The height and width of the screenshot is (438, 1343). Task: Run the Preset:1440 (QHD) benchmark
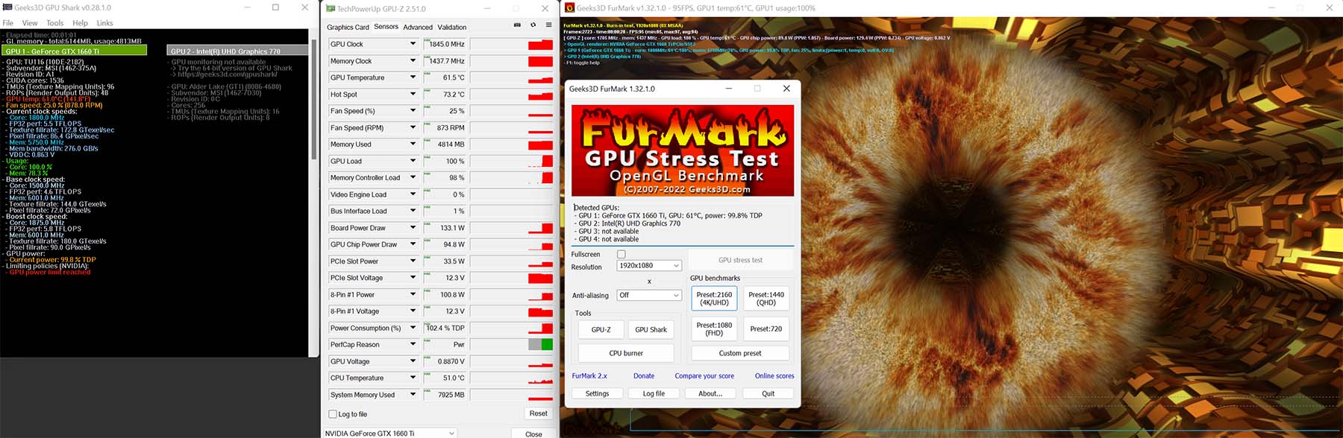pos(766,299)
